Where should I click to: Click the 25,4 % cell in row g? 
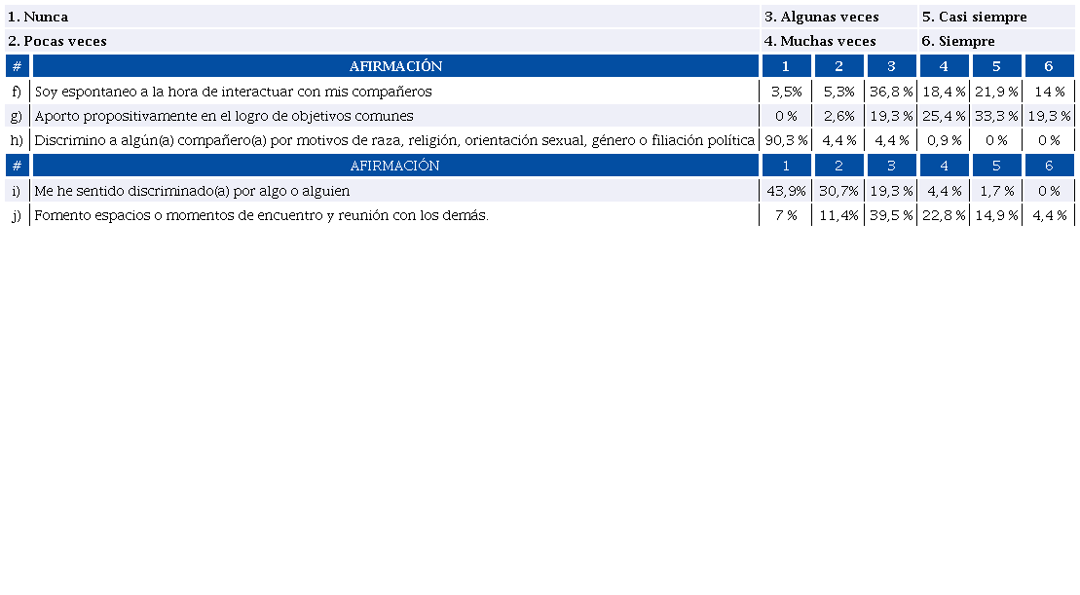point(944,116)
